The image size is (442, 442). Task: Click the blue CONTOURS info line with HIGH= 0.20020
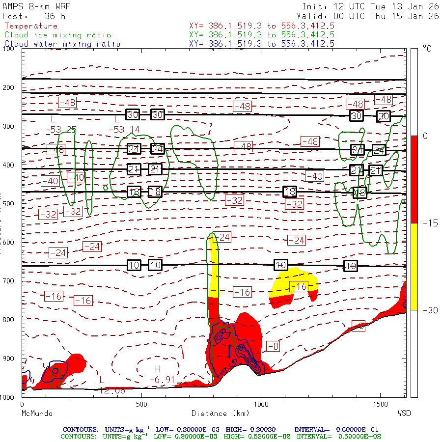click(221, 430)
